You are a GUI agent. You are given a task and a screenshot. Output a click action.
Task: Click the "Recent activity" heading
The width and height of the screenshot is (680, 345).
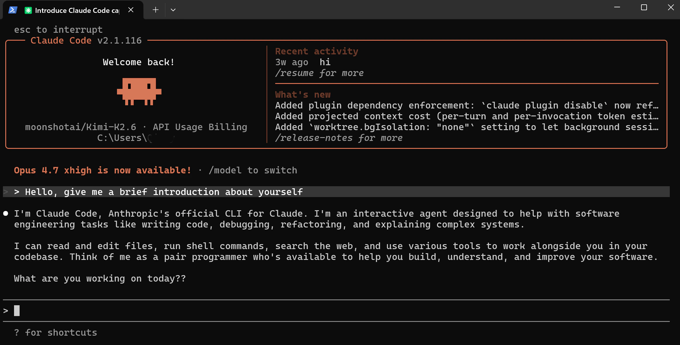click(317, 51)
